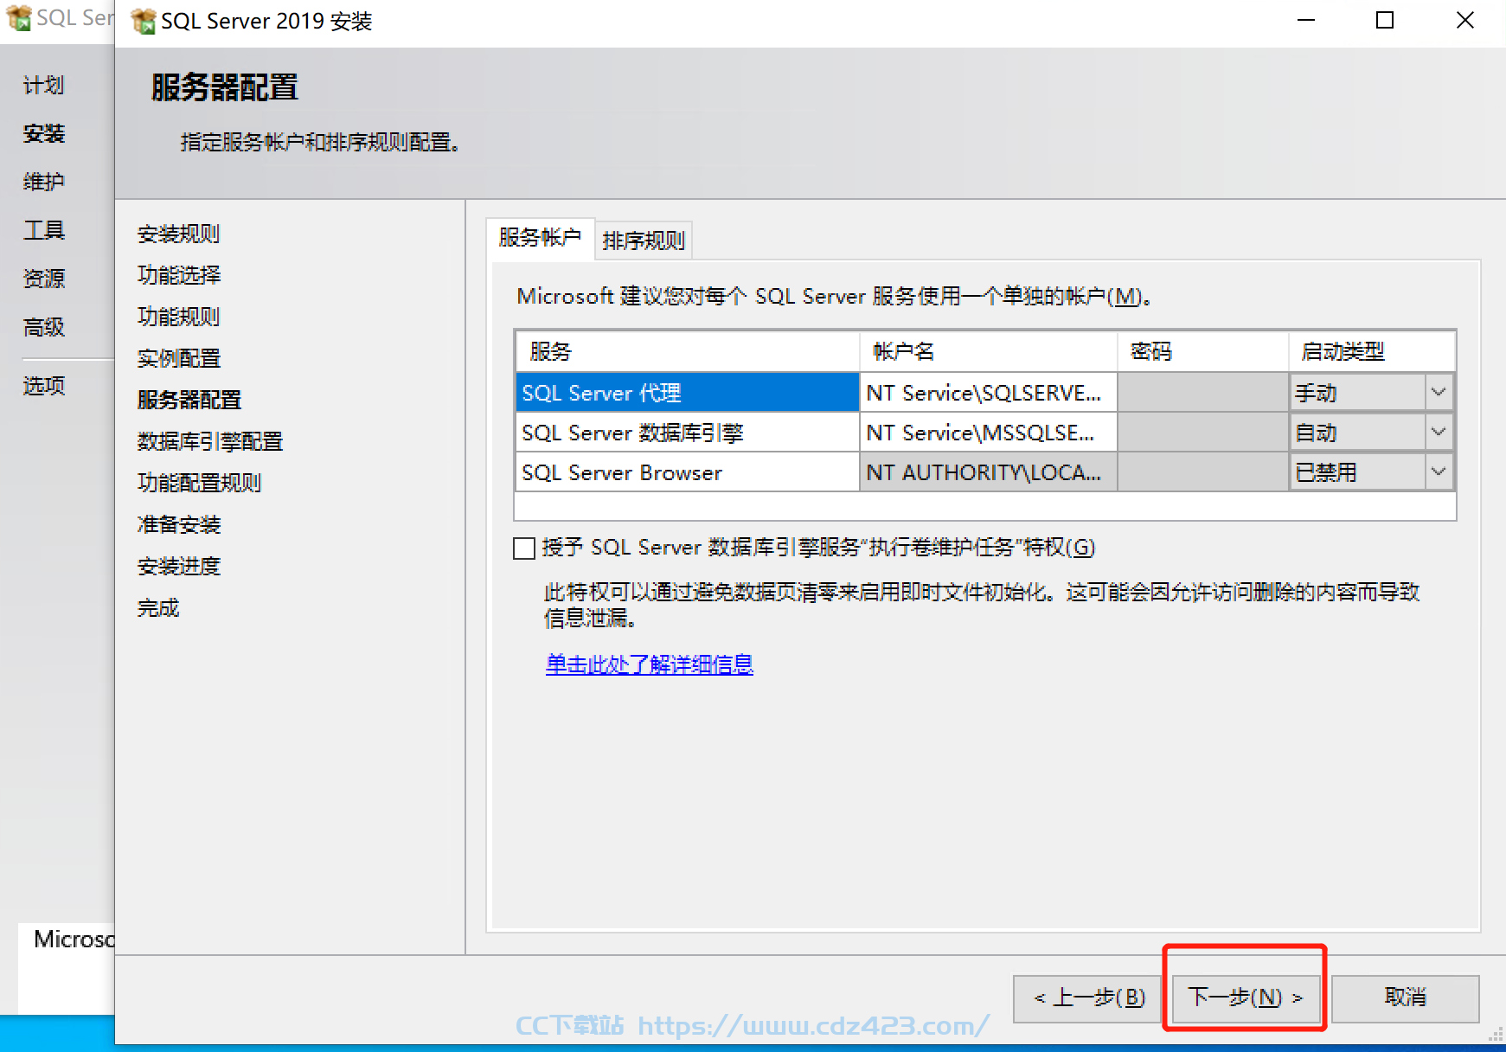
Task: Close the SQL Server 2019 安装 window
Action: pos(1464,20)
